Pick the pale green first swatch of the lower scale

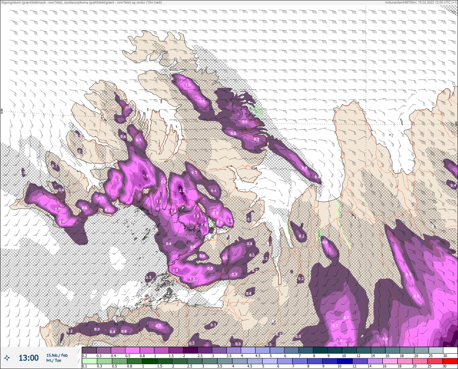tap(89, 361)
